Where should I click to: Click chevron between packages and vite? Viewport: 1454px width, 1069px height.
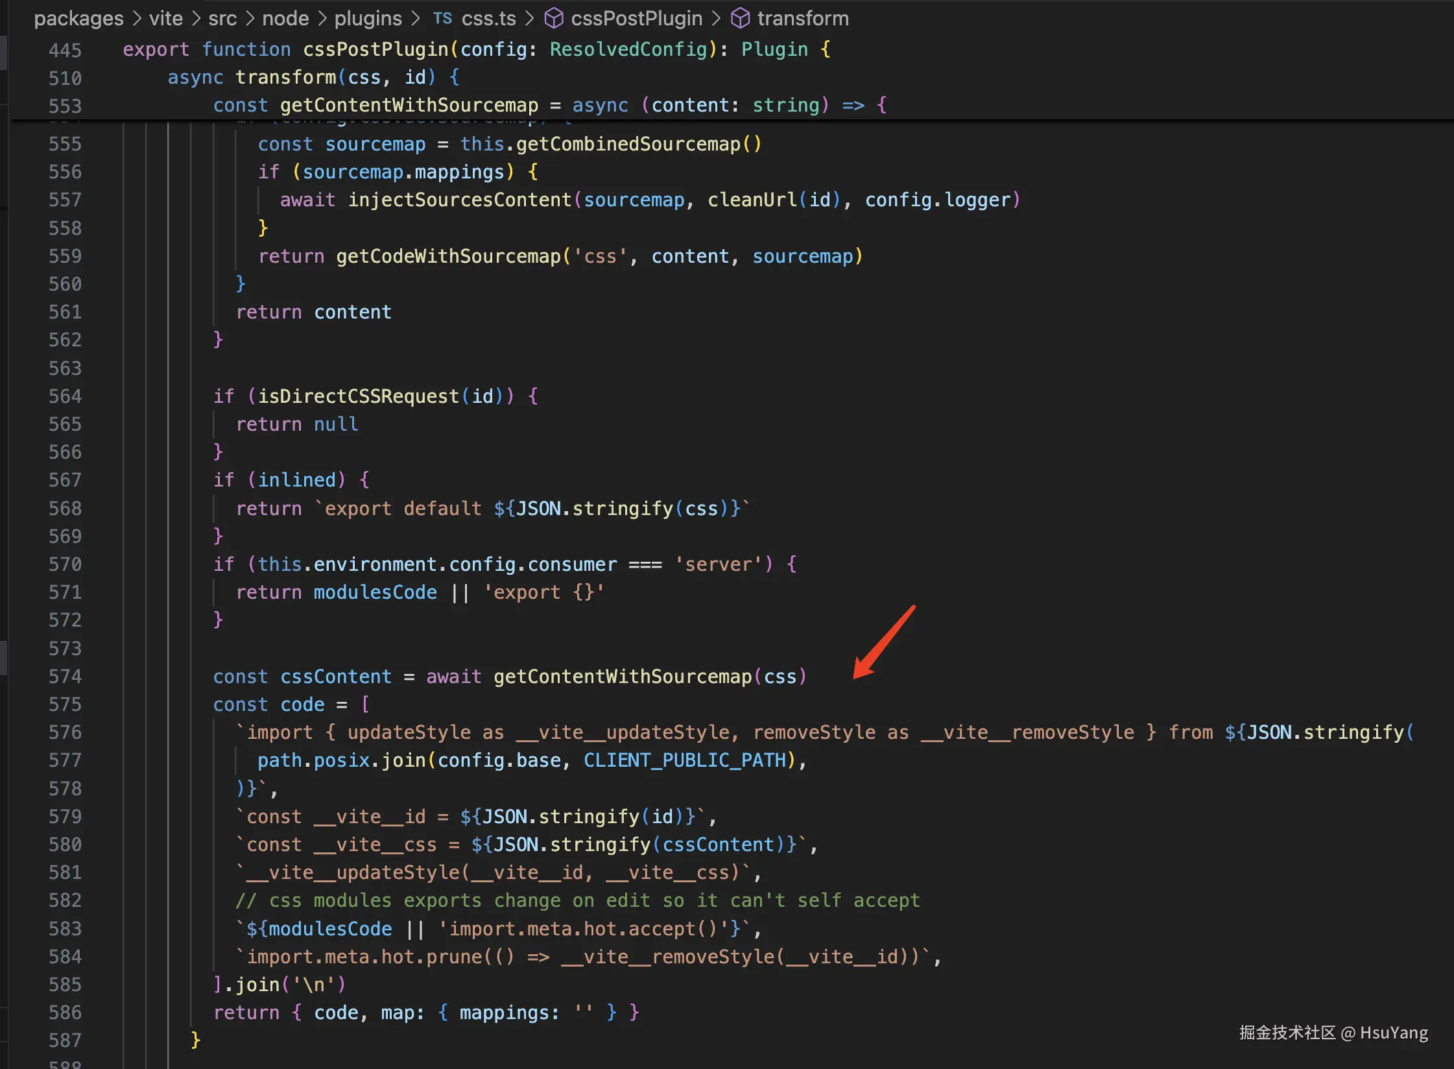[137, 18]
